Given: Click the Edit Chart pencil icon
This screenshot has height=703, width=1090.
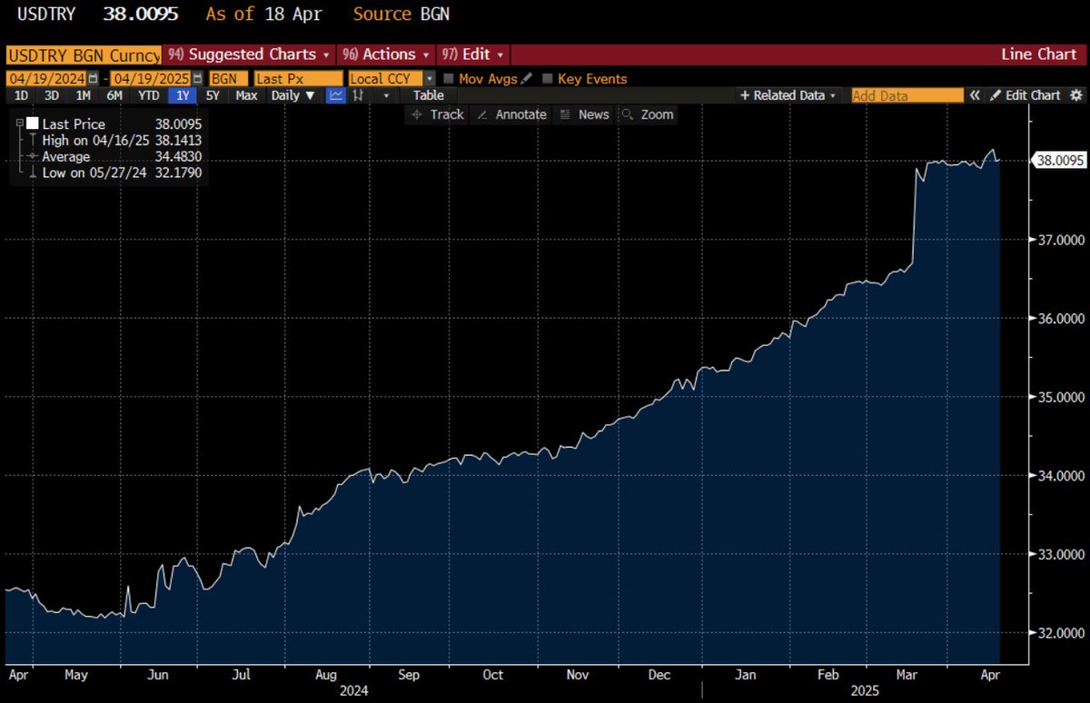Looking at the screenshot, I should click(x=996, y=95).
